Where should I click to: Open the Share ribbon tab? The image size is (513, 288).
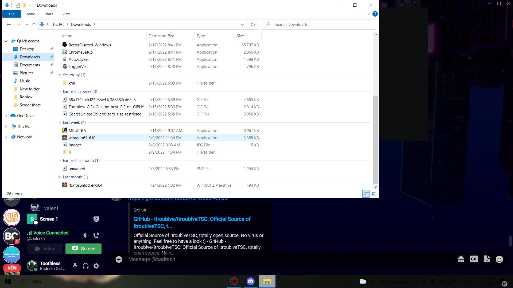point(49,14)
